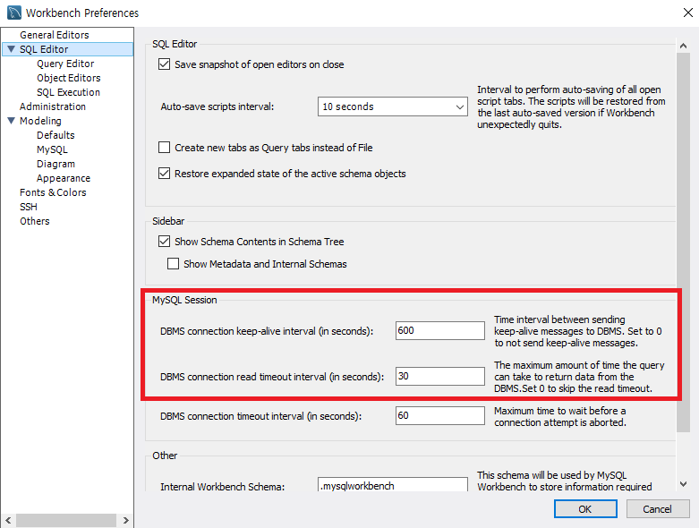This screenshot has width=699, height=528.
Task: Select General Editors in the tree
Action: tap(54, 35)
